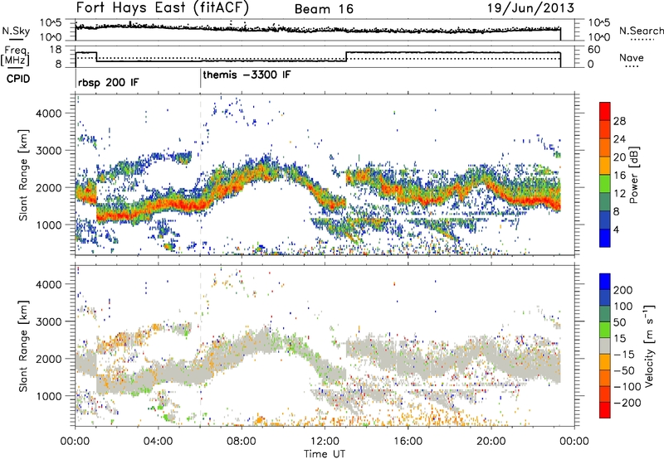Click the light green segment of Power colorbar
This screenshot has width=664, height=459.
point(605,183)
